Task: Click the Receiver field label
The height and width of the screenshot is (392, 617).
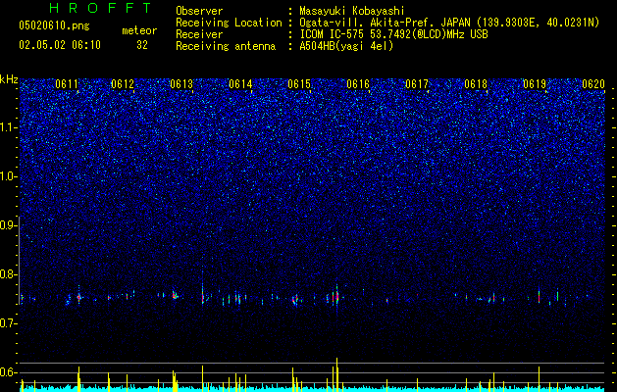Action: pyautogui.click(x=199, y=34)
